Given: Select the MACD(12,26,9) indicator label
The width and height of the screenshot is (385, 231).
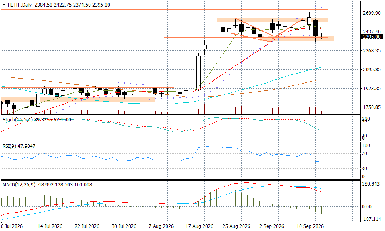Looking at the screenshot, I should pyautogui.click(x=47, y=184).
